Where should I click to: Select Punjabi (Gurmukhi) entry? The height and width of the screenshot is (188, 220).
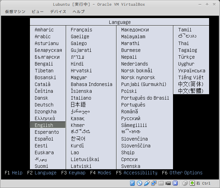[x=144, y=84]
